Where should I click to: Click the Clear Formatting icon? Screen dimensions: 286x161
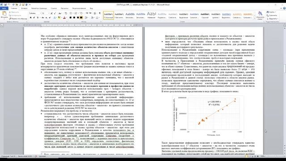point(66,13)
